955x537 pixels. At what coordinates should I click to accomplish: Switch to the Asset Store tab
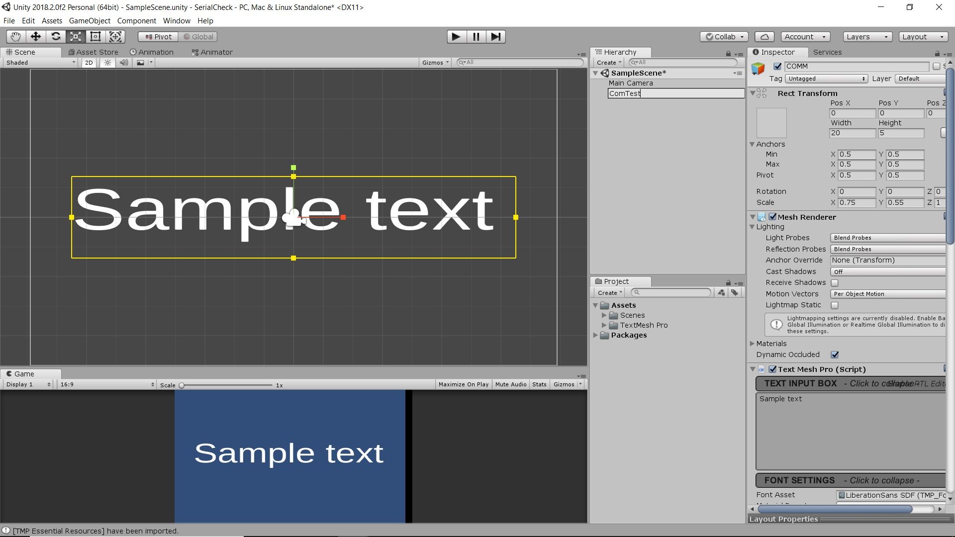93,52
